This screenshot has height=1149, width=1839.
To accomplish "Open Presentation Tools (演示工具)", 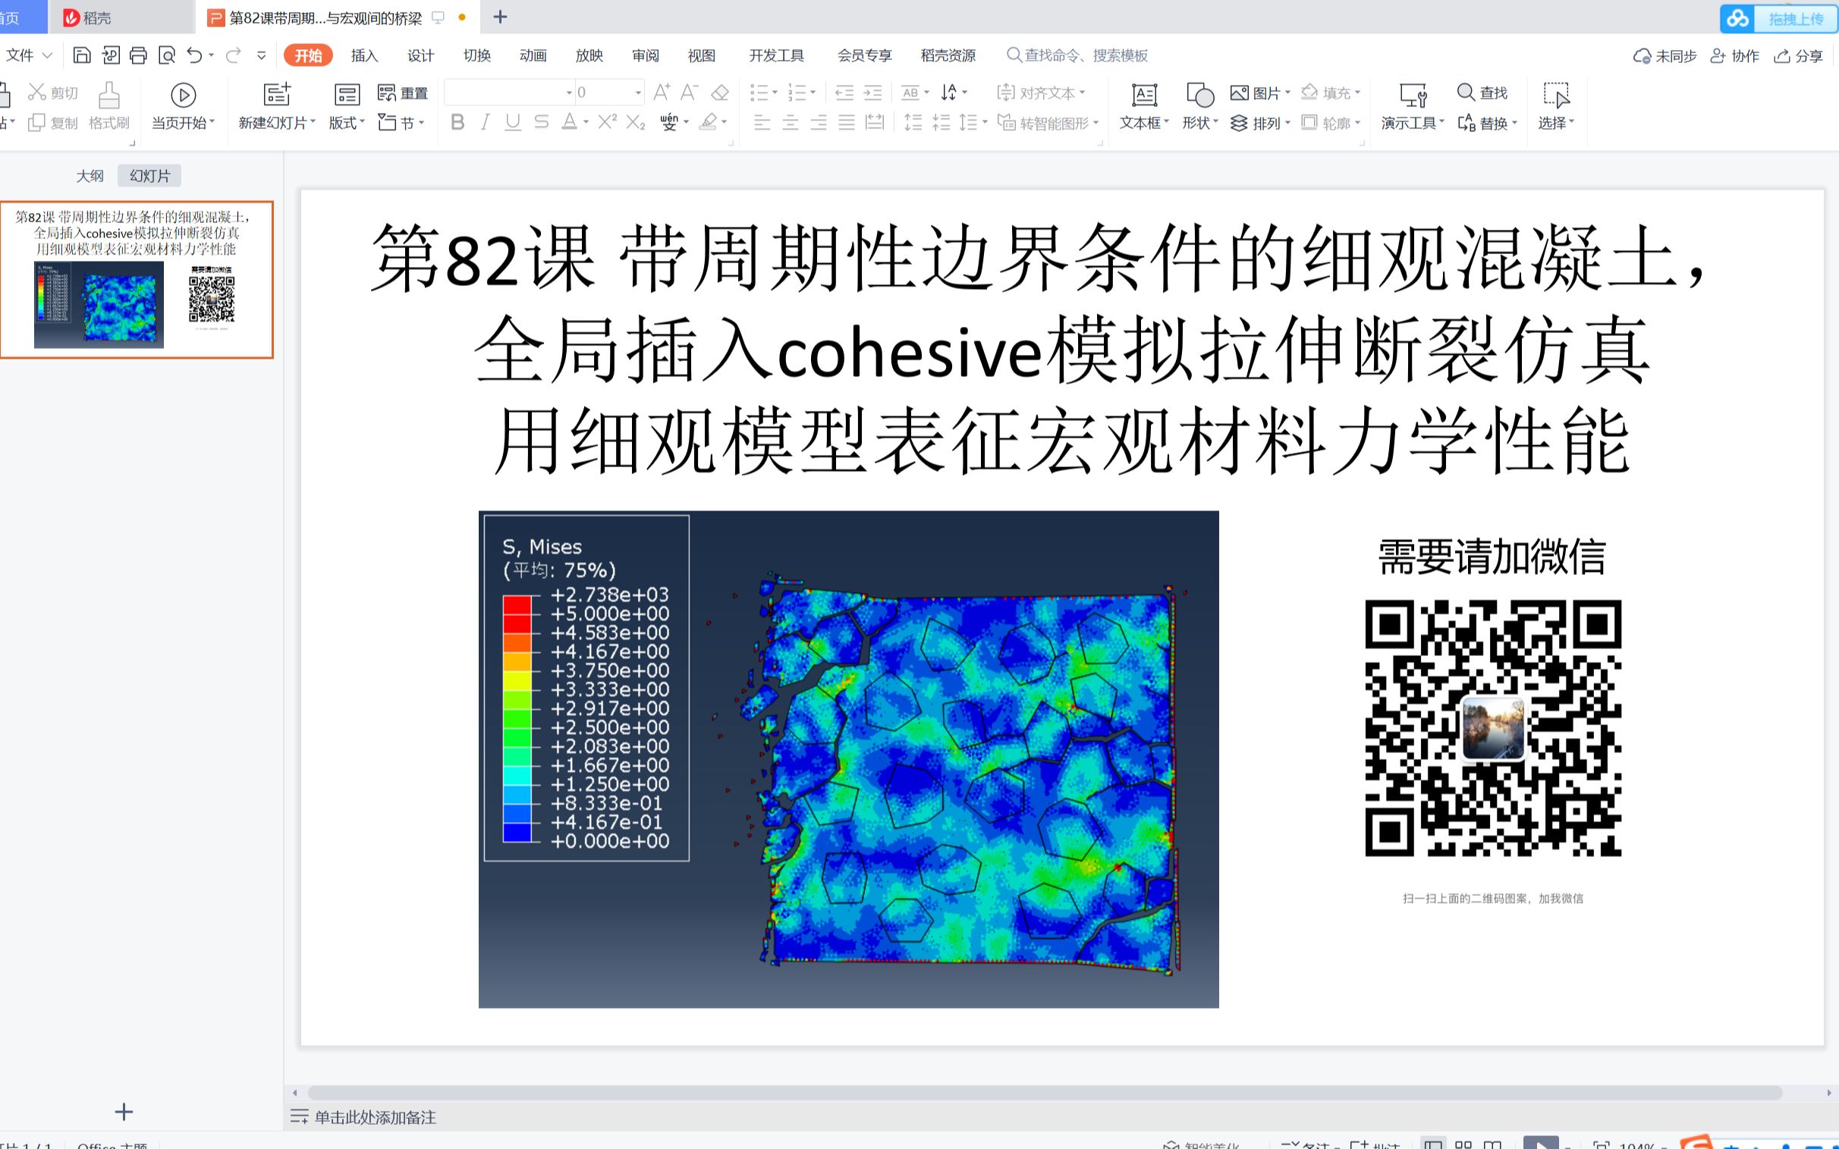I will pos(1413,107).
